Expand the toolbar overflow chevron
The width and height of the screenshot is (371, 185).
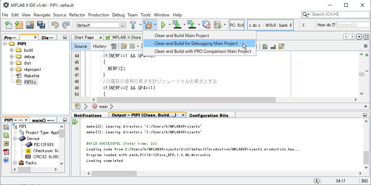[303, 25]
